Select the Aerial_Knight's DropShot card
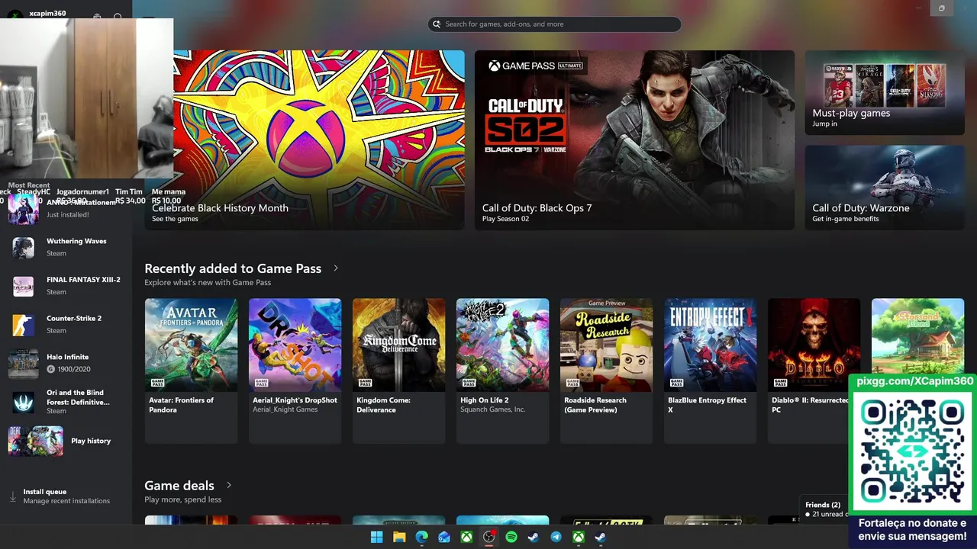Viewport: 977px width, 549px height. (x=295, y=371)
